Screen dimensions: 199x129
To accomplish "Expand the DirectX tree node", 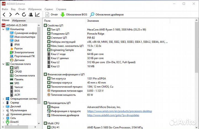I will point(3,122).
